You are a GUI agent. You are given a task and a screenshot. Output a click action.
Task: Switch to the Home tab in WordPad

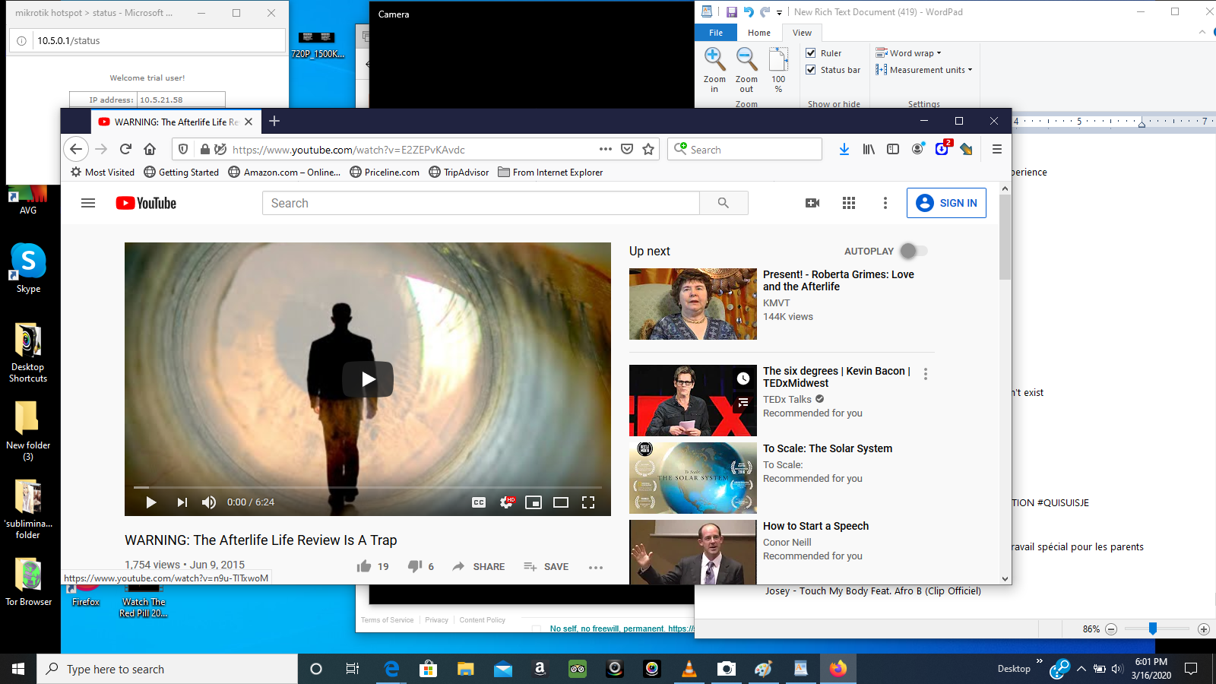click(x=759, y=33)
